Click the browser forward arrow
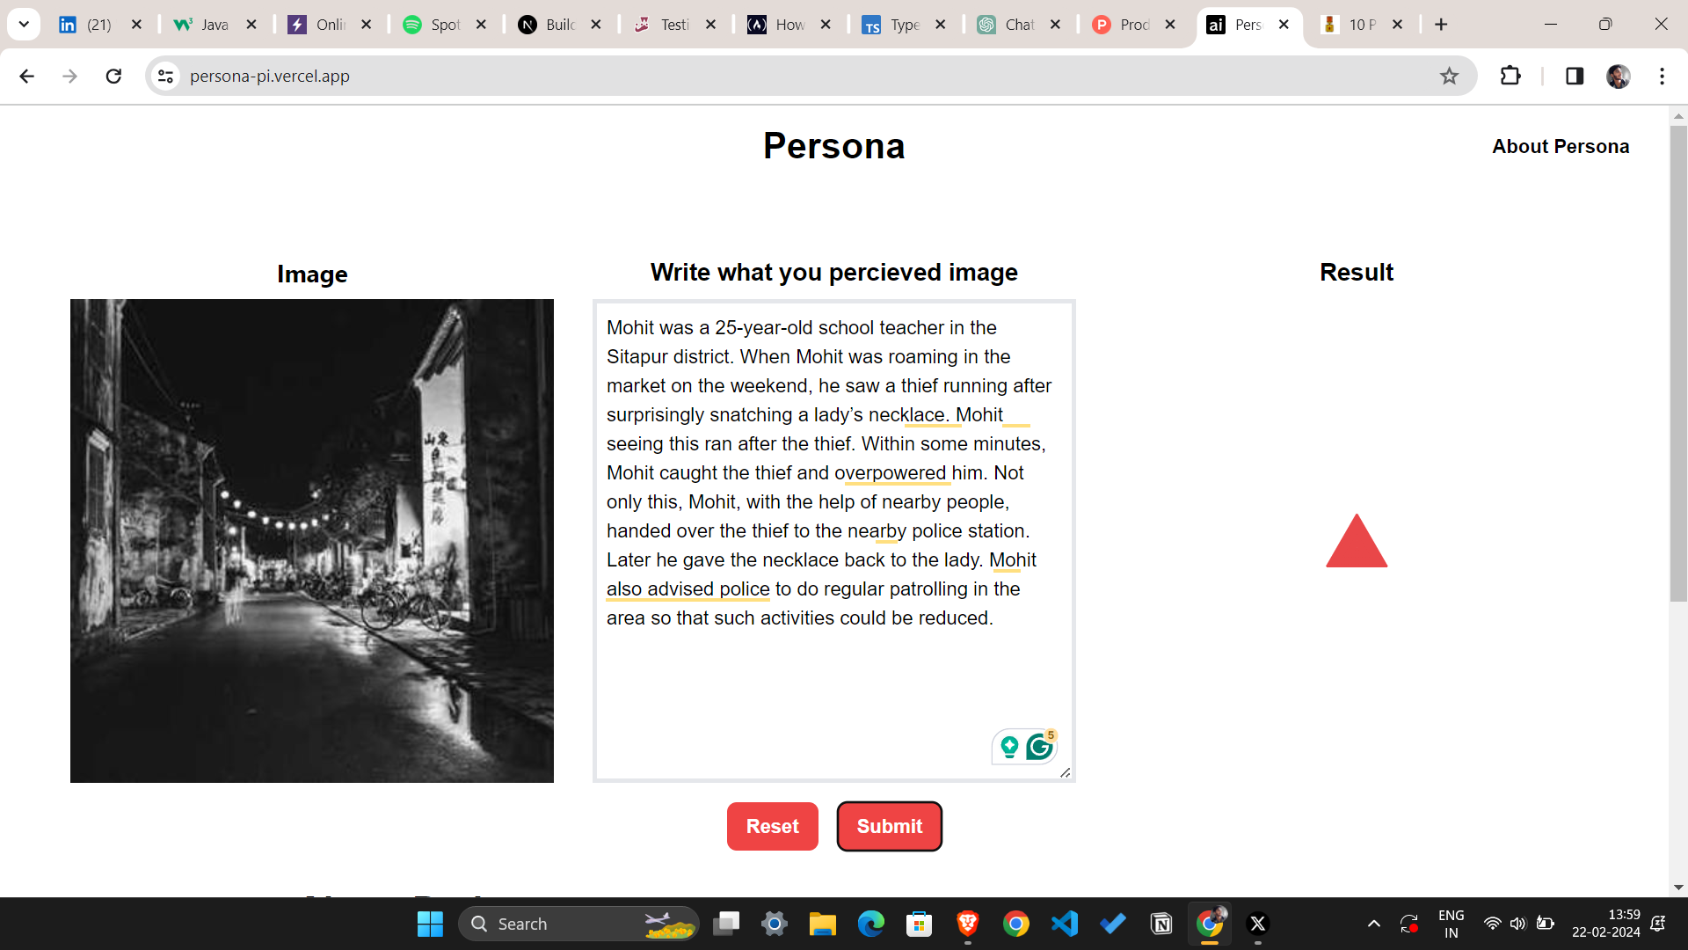Viewport: 1688px width, 950px height. 70,76
